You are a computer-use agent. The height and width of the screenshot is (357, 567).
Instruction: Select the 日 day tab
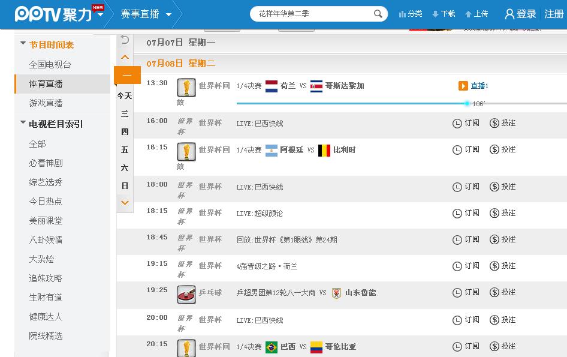click(x=125, y=186)
